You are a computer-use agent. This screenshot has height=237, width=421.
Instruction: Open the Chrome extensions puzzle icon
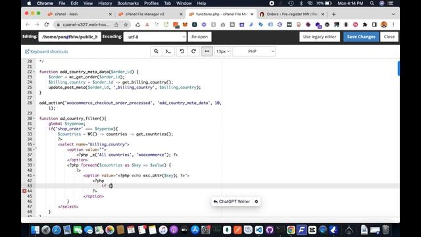tap(365, 25)
